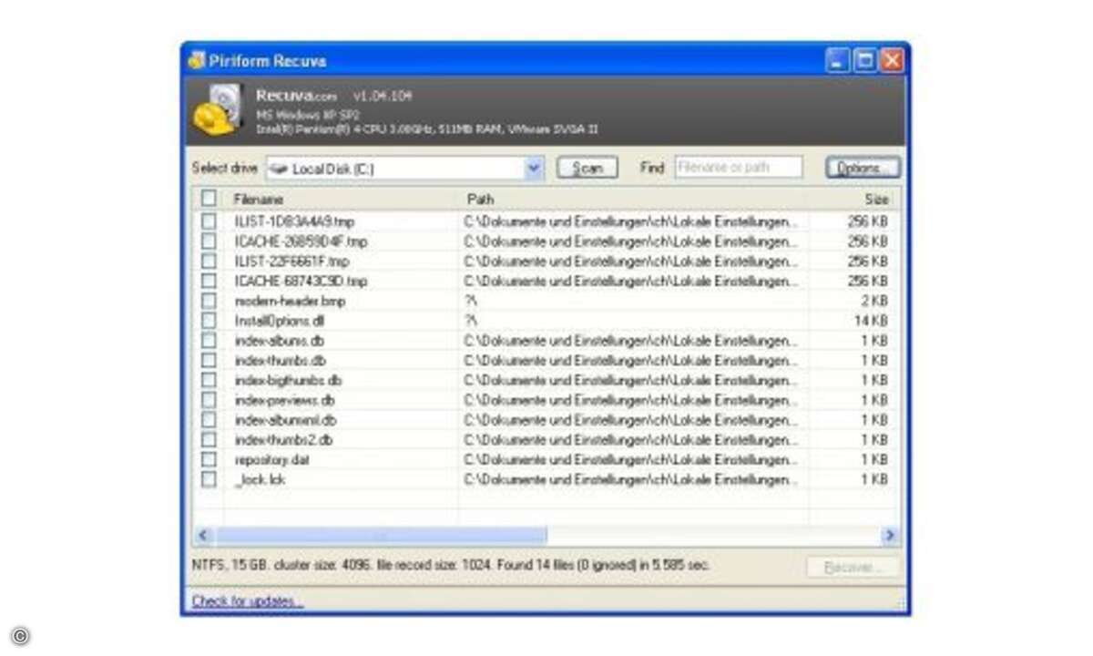Viewport: 1093px width, 656px height.
Task: Sort by the Path column header
Action: [632, 199]
